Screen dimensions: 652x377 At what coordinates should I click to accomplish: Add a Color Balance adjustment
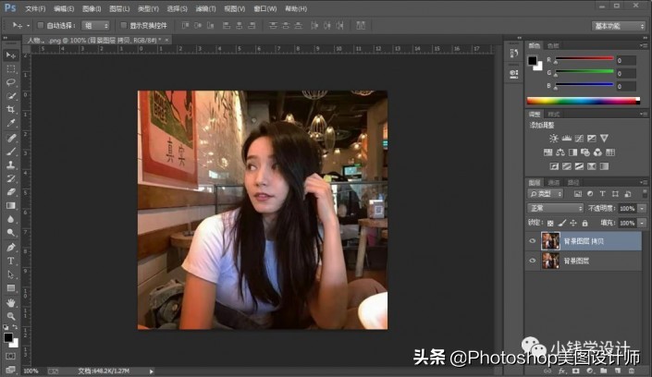(560, 152)
